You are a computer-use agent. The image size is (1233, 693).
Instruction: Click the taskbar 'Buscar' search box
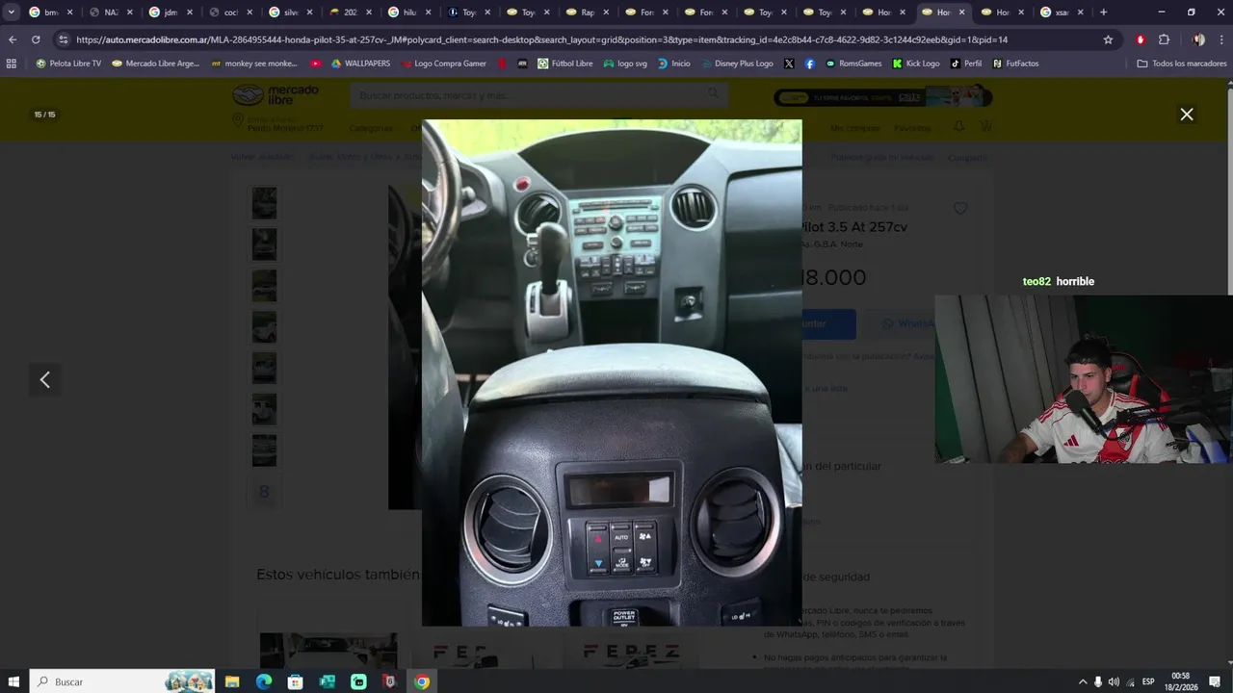[122, 681]
